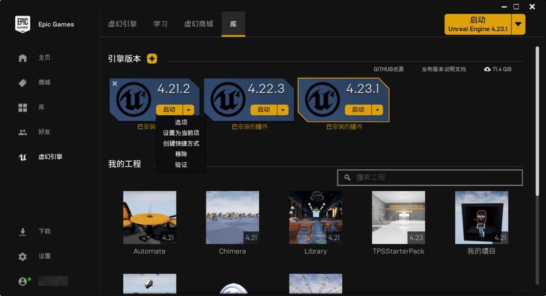Open 已安装的插件 under 4.22.3
This screenshot has height=296, width=546.
(x=250, y=127)
